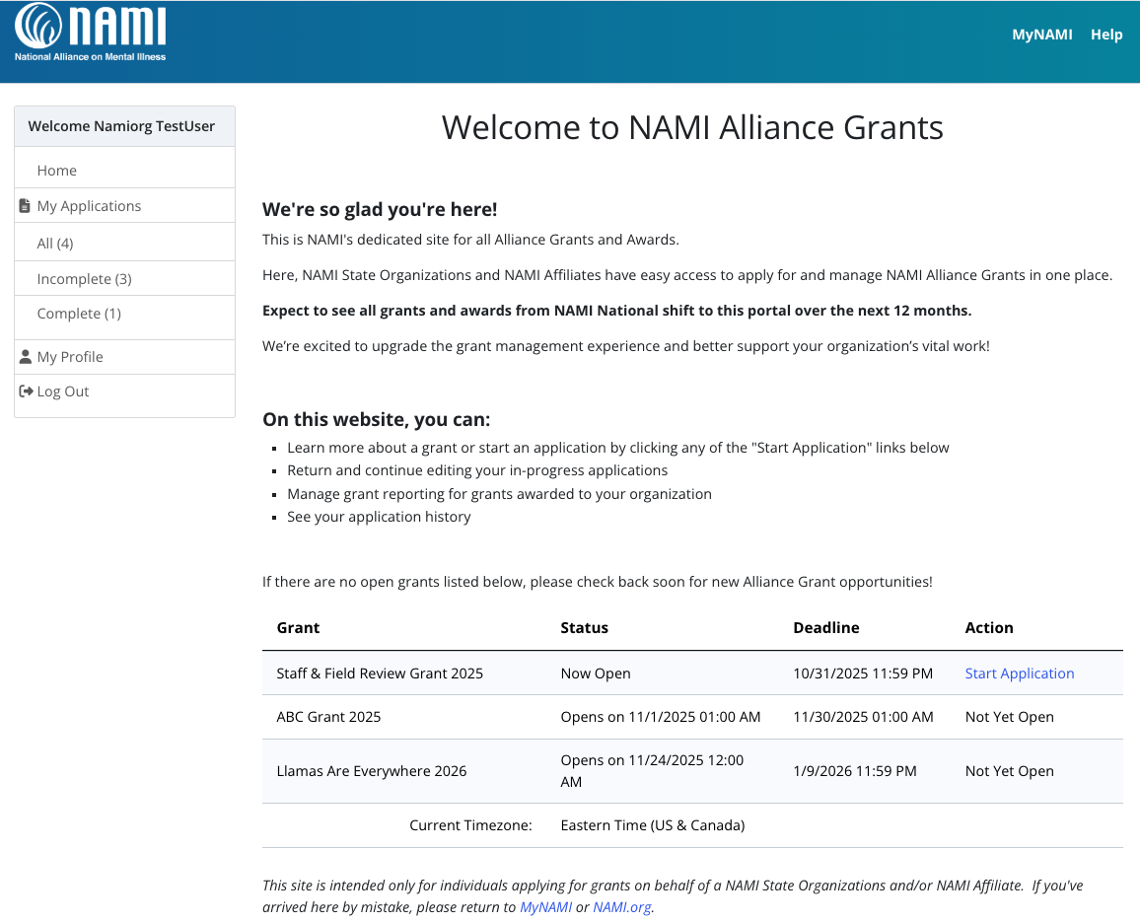Click the On this website, you can heading
The image size is (1140, 922).
[377, 419]
